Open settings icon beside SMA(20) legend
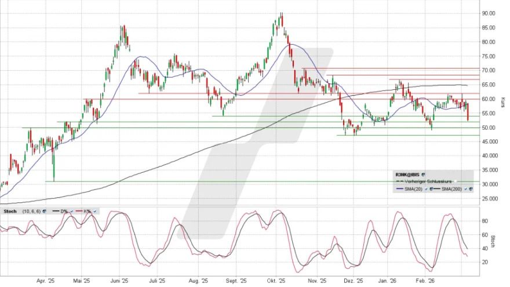 pyautogui.click(x=429, y=189)
